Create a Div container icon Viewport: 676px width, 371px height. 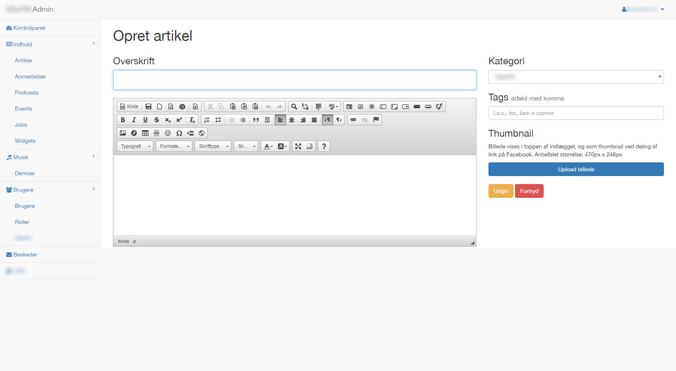[267, 120]
